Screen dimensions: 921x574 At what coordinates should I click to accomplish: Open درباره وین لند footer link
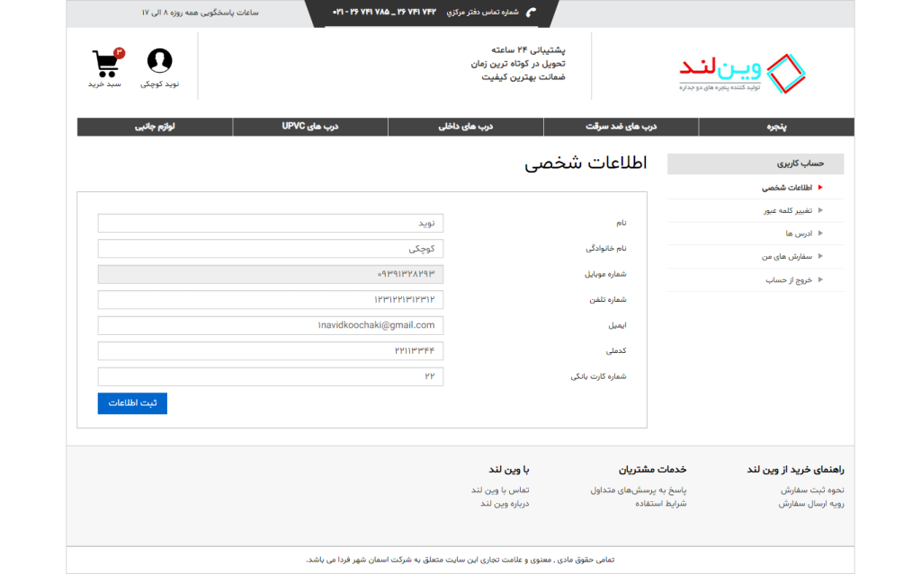coord(505,504)
